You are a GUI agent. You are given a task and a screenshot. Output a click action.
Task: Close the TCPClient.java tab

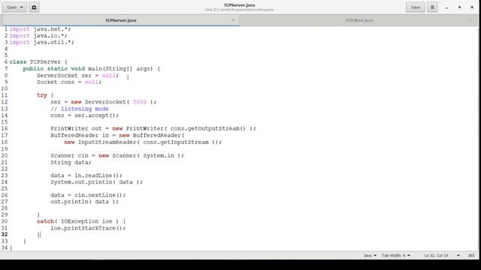click(470, 20)
